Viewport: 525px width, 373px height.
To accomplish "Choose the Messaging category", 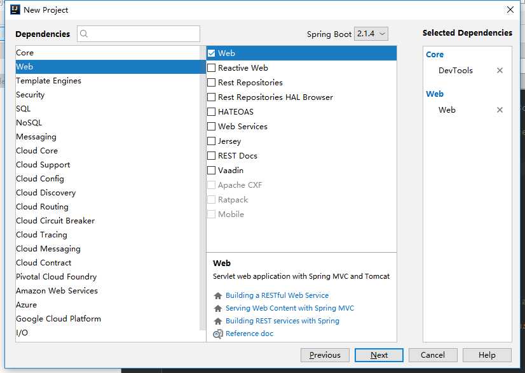I will coord(108,136).
